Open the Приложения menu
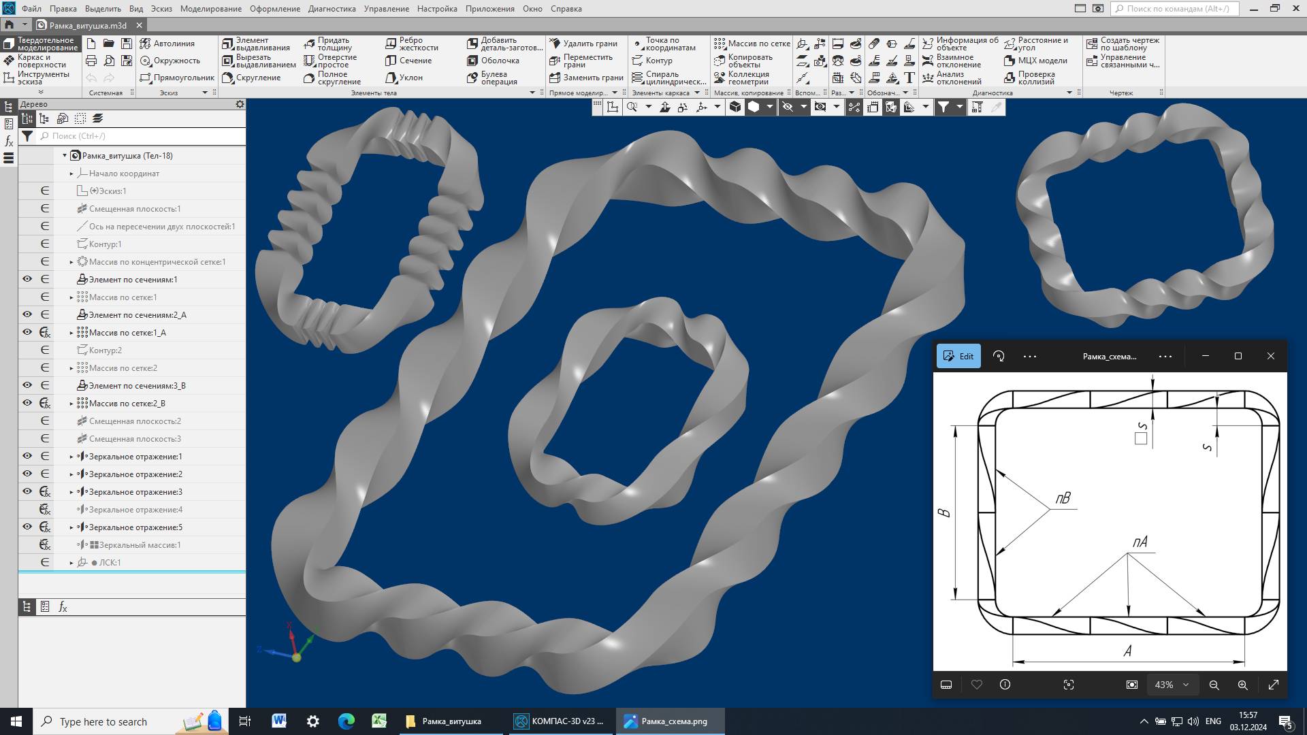 coord(490,9)
